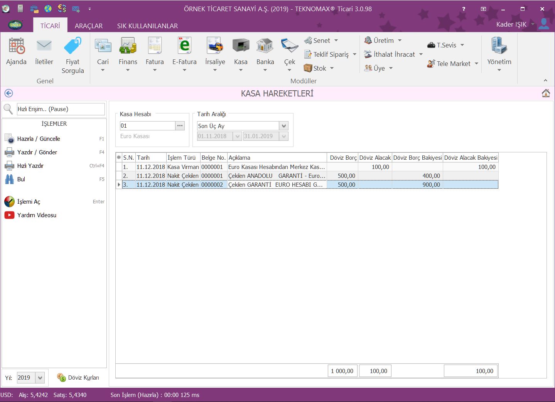Viewport: 555px width, 402px height.
Task: Click the E-Fatura module icon
Action: (184, 46)
